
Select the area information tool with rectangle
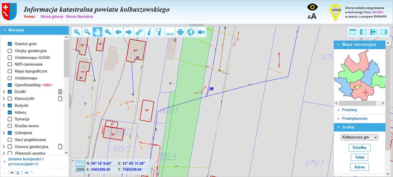coord(160,32)
